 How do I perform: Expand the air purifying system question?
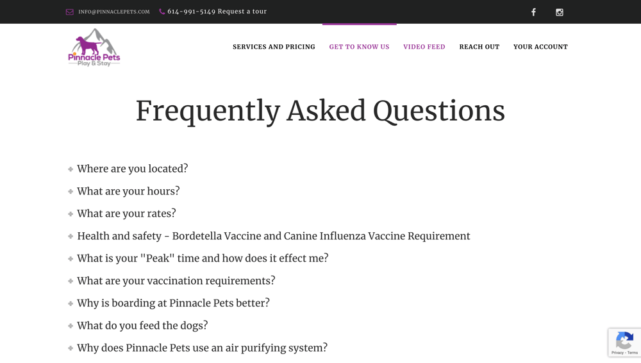click(x=202, y=348)
